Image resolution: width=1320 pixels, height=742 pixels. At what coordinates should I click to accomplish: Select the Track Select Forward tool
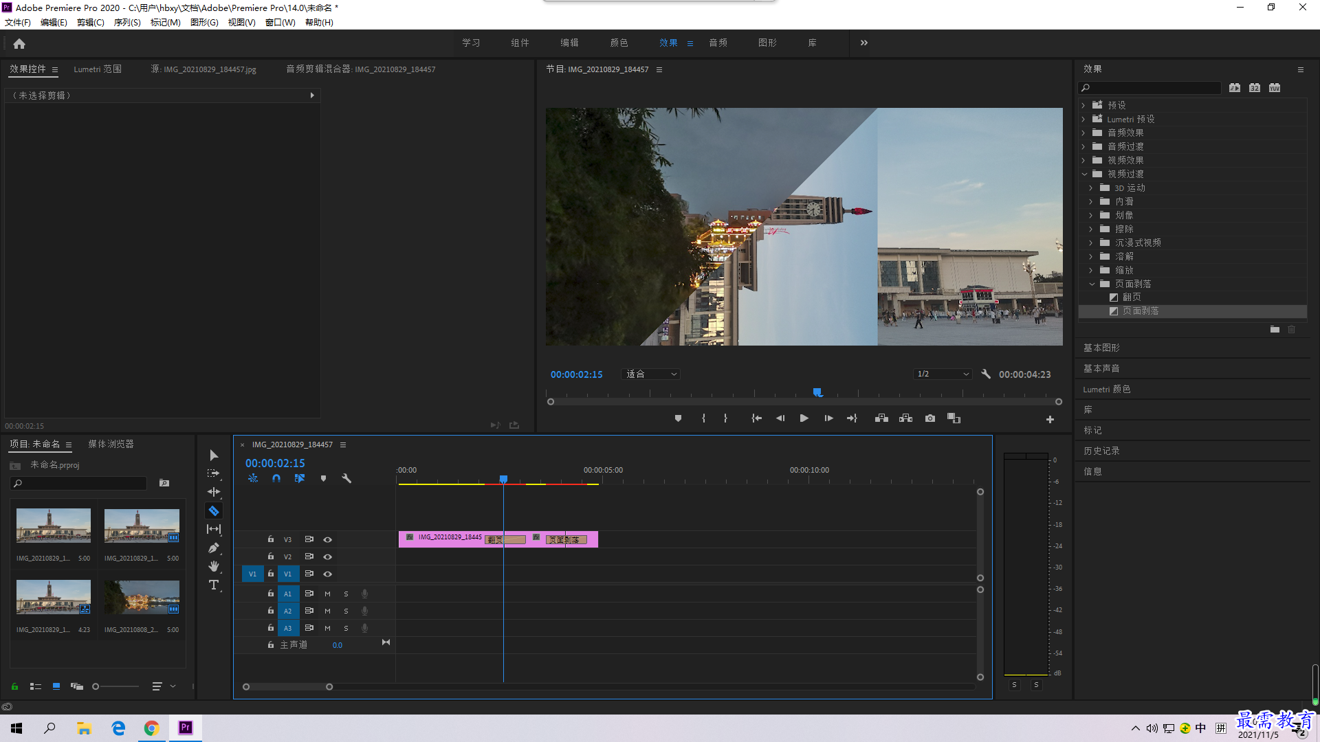pos(214,473)
